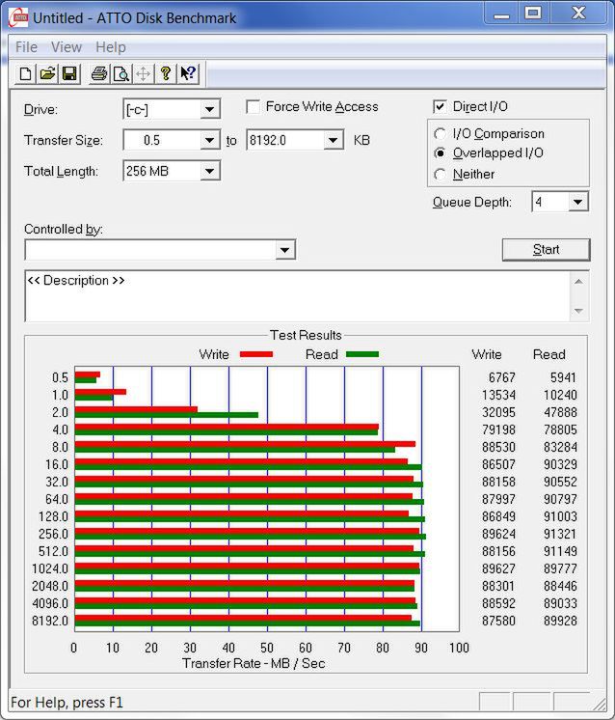Image resolution: width=615 pixels, height=720 pixels.
Task: Choose the Neither radio option
Action: pyautogui.click(x=440, y=174)
